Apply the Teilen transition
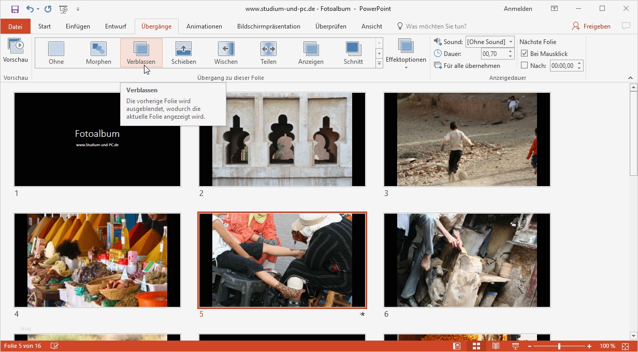 268,52
